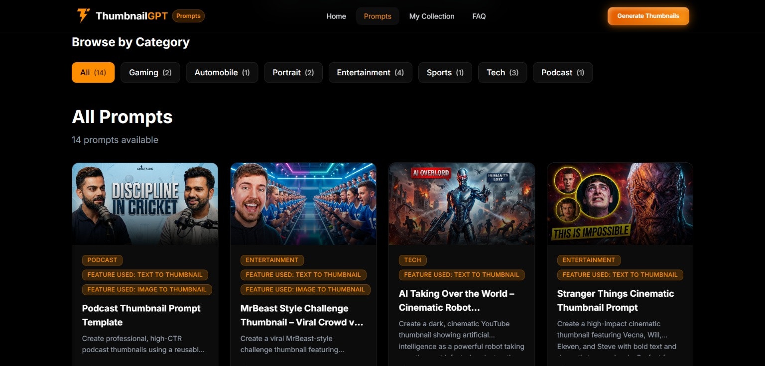Enable the Gaming category filter

click(150, 72)
